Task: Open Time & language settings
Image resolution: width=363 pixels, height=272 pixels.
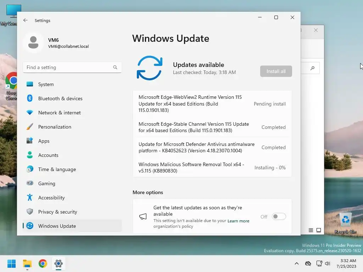Action: [x=72, y=169]
